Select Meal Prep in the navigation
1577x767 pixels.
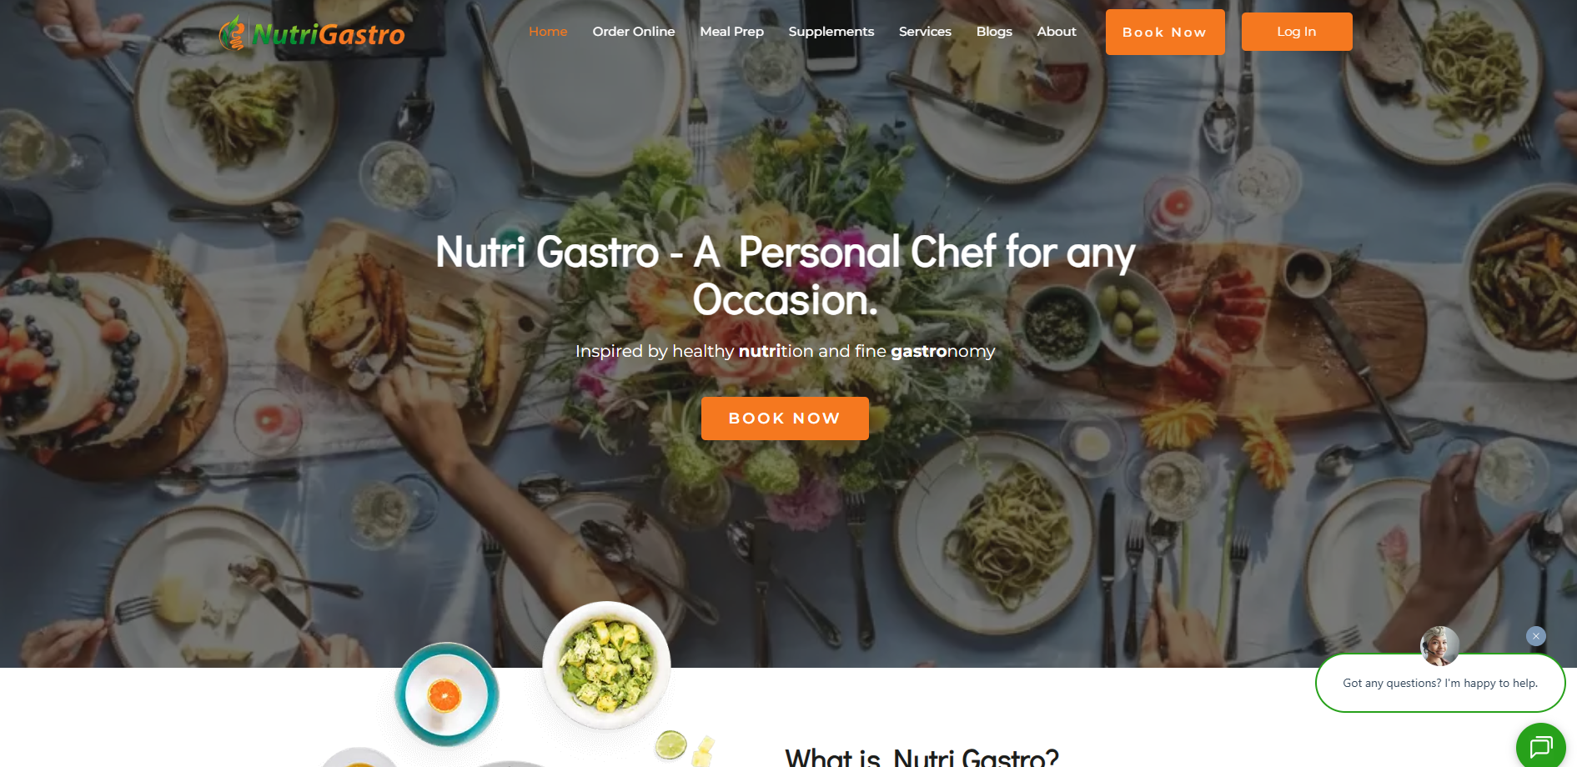tap(731, 32)
